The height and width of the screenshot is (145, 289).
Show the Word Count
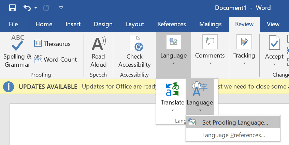(x=56, y=59)
